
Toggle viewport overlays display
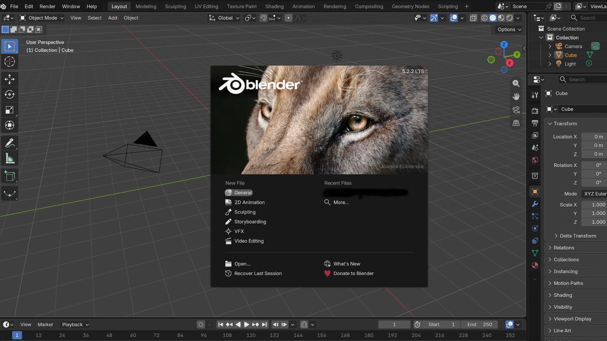454,18
